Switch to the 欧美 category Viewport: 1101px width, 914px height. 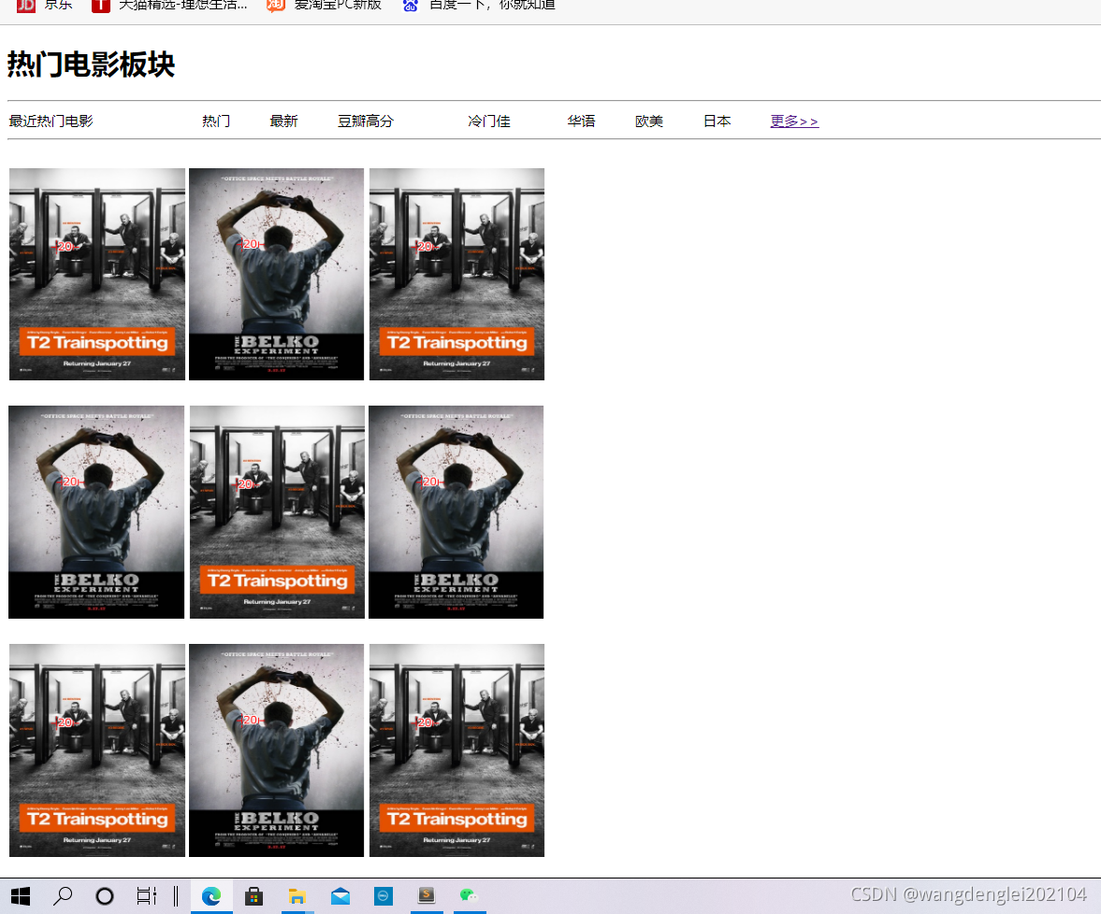[649, 121]
